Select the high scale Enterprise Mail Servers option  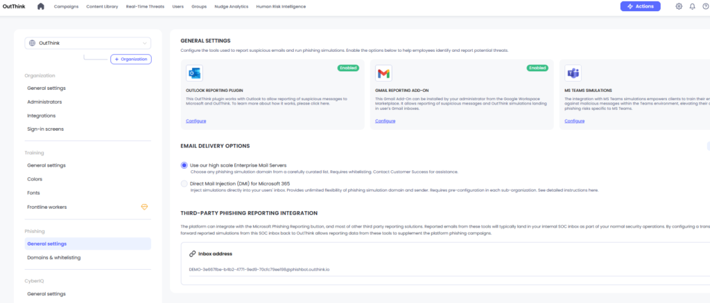[184, 165]
